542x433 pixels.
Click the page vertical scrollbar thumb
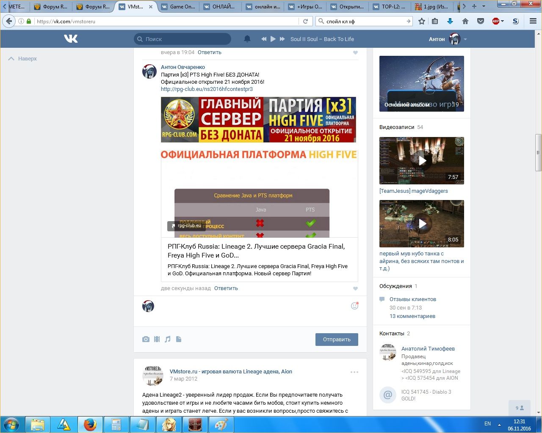(538, 152)
